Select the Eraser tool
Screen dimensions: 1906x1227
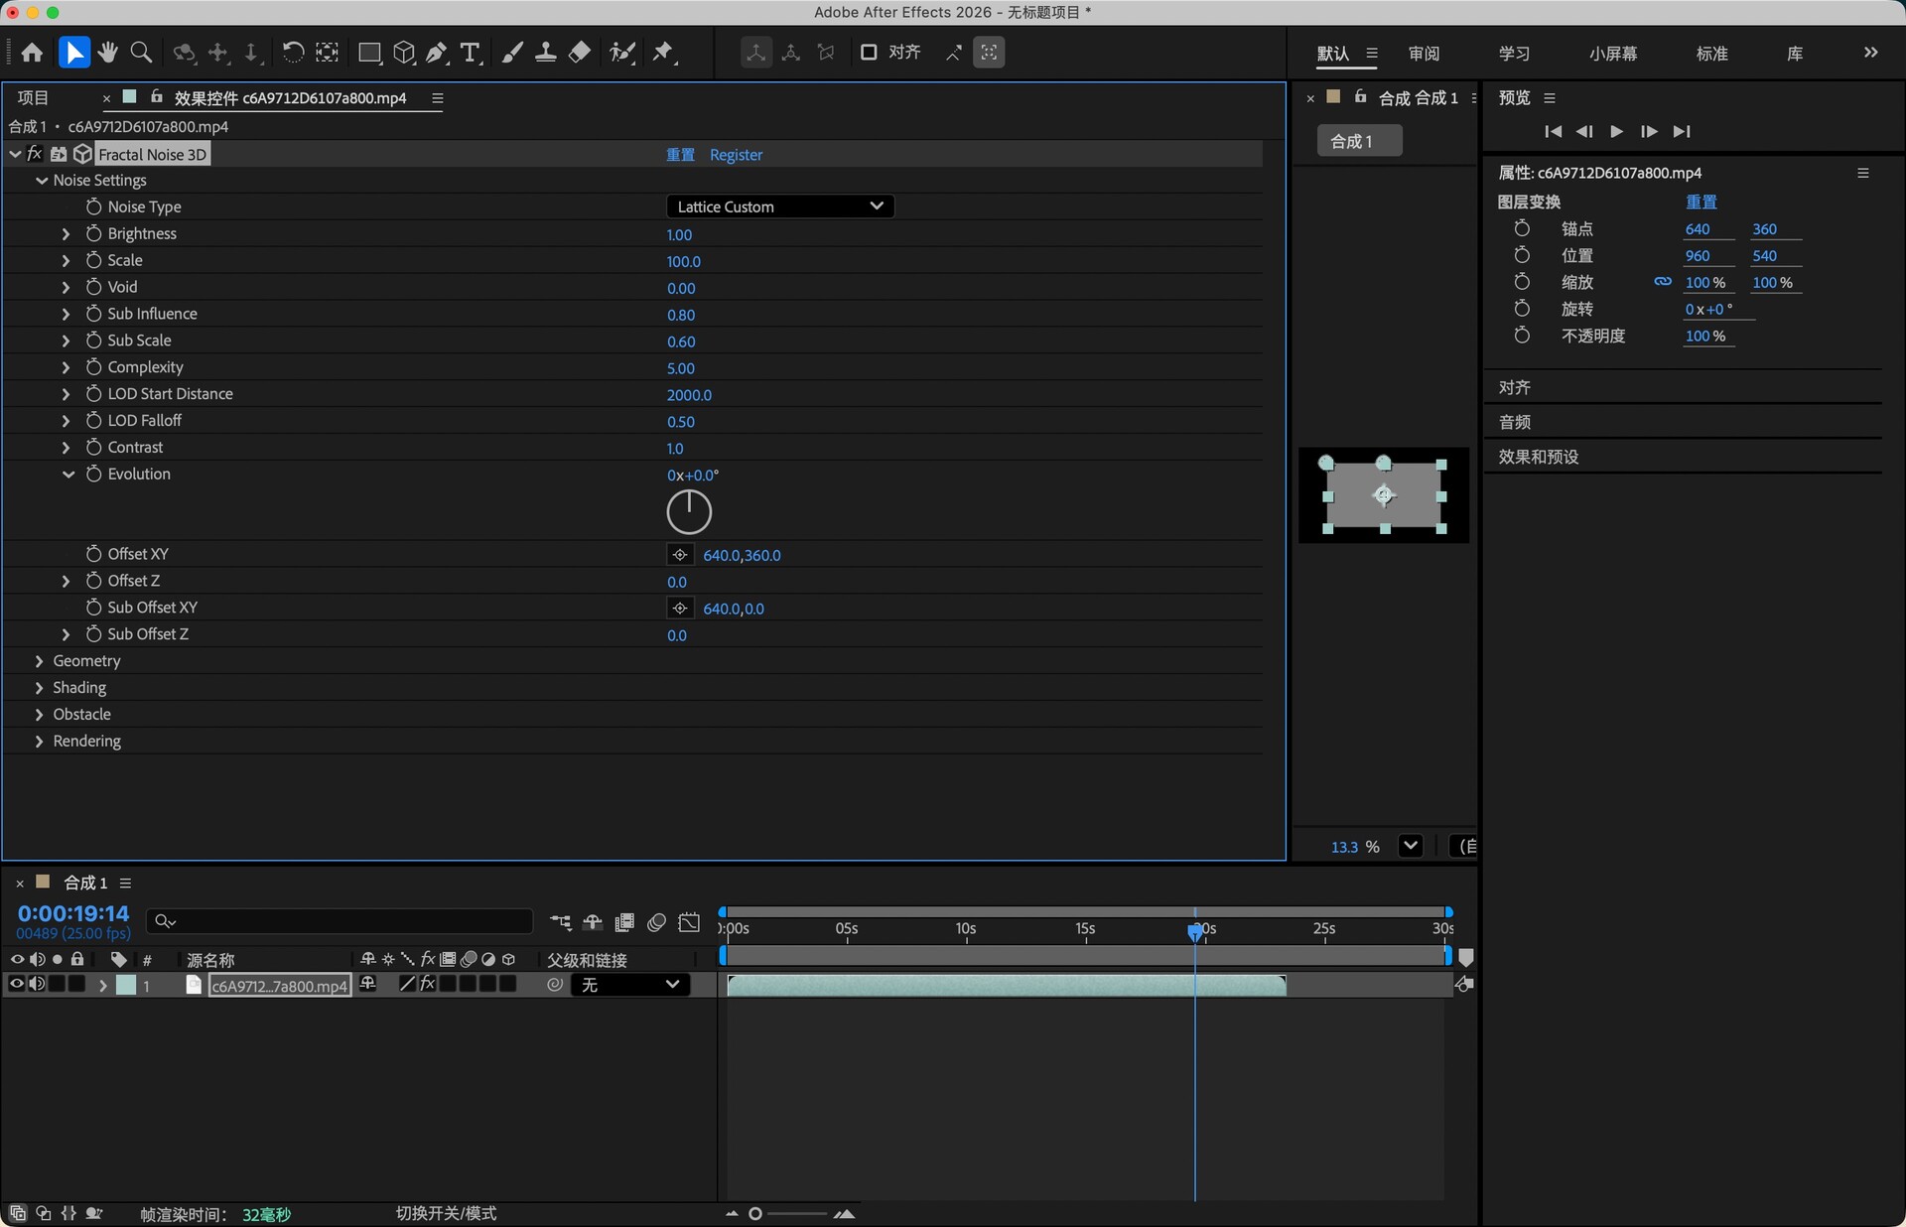pyautogui.click(x=580, y=53)
